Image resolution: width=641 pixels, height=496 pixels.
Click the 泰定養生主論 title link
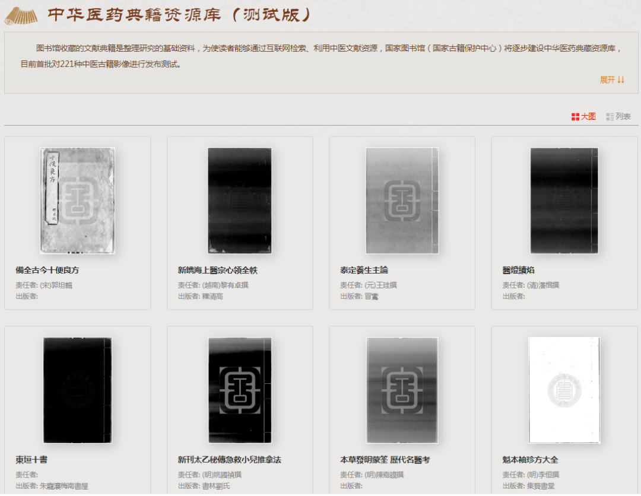(364, 270)
